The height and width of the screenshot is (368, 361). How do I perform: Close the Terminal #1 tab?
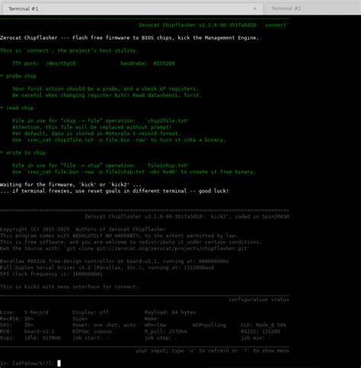(x=255, y=8)
